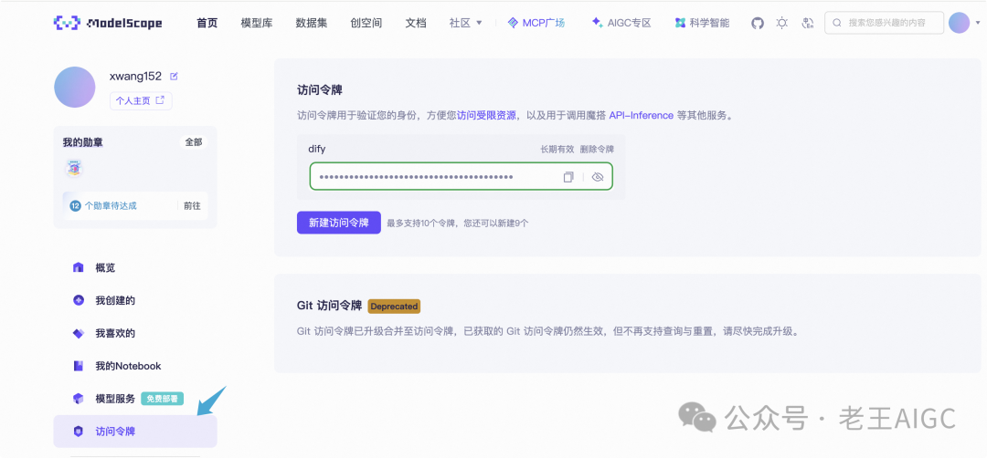Click the search magnifier icon
Viewport: 987px width, 458px height.
click(x=837, y=23)
